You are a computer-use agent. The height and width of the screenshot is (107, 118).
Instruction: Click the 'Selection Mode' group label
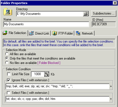coord(16,50)
